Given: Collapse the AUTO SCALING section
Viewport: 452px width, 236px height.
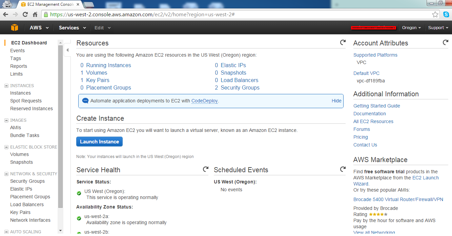Looking at the screenshot, I should point(6,232).
